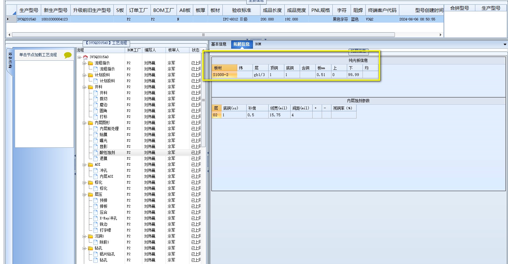The width and height of the screenshot is (508, 264).
Task: Click the 15.75 线宽 cell
Action: point(279,115)
